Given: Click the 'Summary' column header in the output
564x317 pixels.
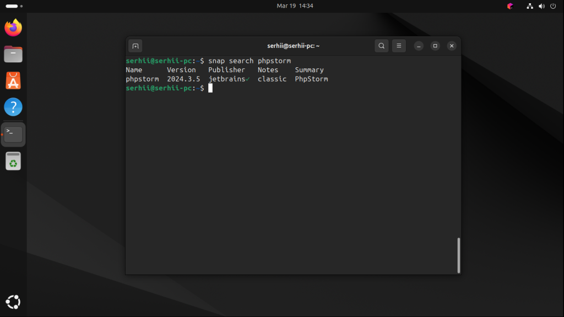Looking at the screenshot, I should tap(310, 70).
